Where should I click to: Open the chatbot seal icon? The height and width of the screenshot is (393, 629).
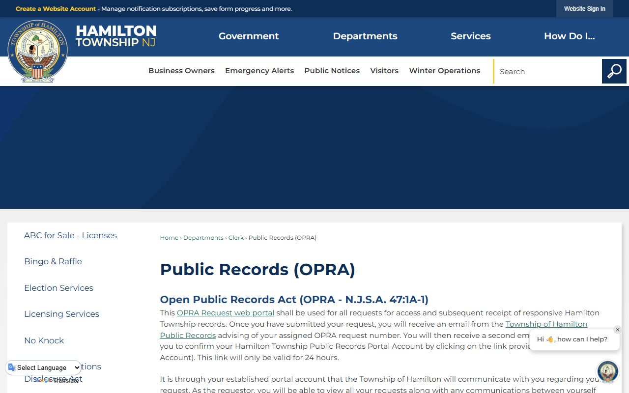[x=608, y=372]
